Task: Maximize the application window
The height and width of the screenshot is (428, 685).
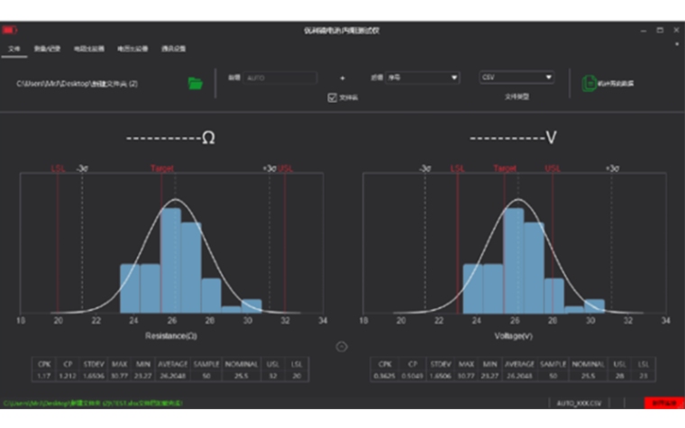Action: click(660, 31)
